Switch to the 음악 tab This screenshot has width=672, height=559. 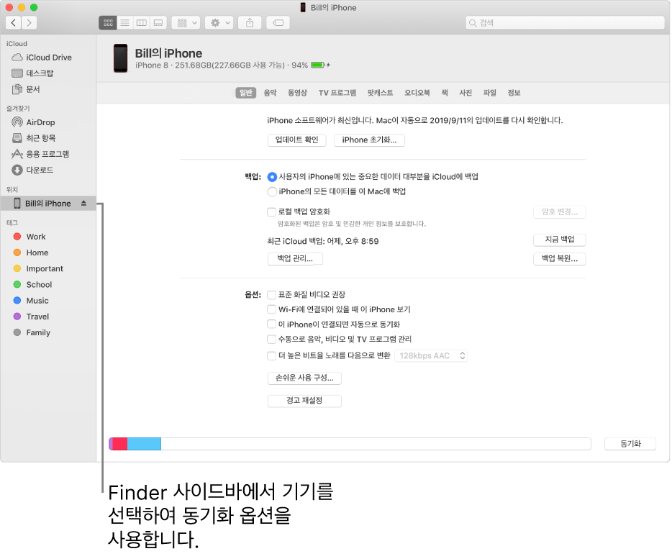point(270,93)
